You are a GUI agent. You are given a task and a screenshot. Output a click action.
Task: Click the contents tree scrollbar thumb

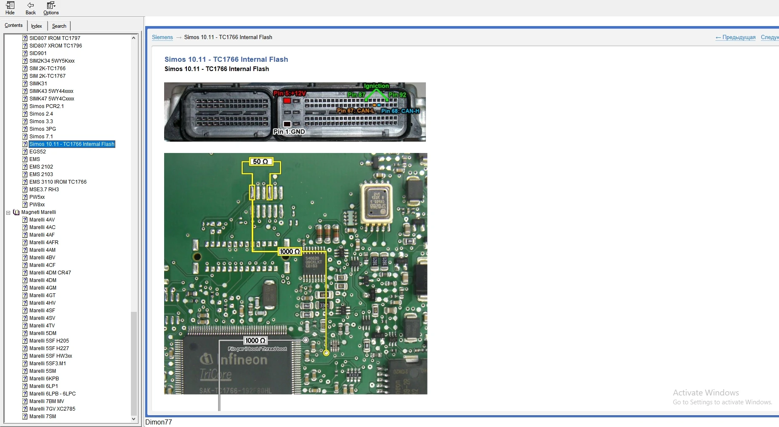coord(134,363)
